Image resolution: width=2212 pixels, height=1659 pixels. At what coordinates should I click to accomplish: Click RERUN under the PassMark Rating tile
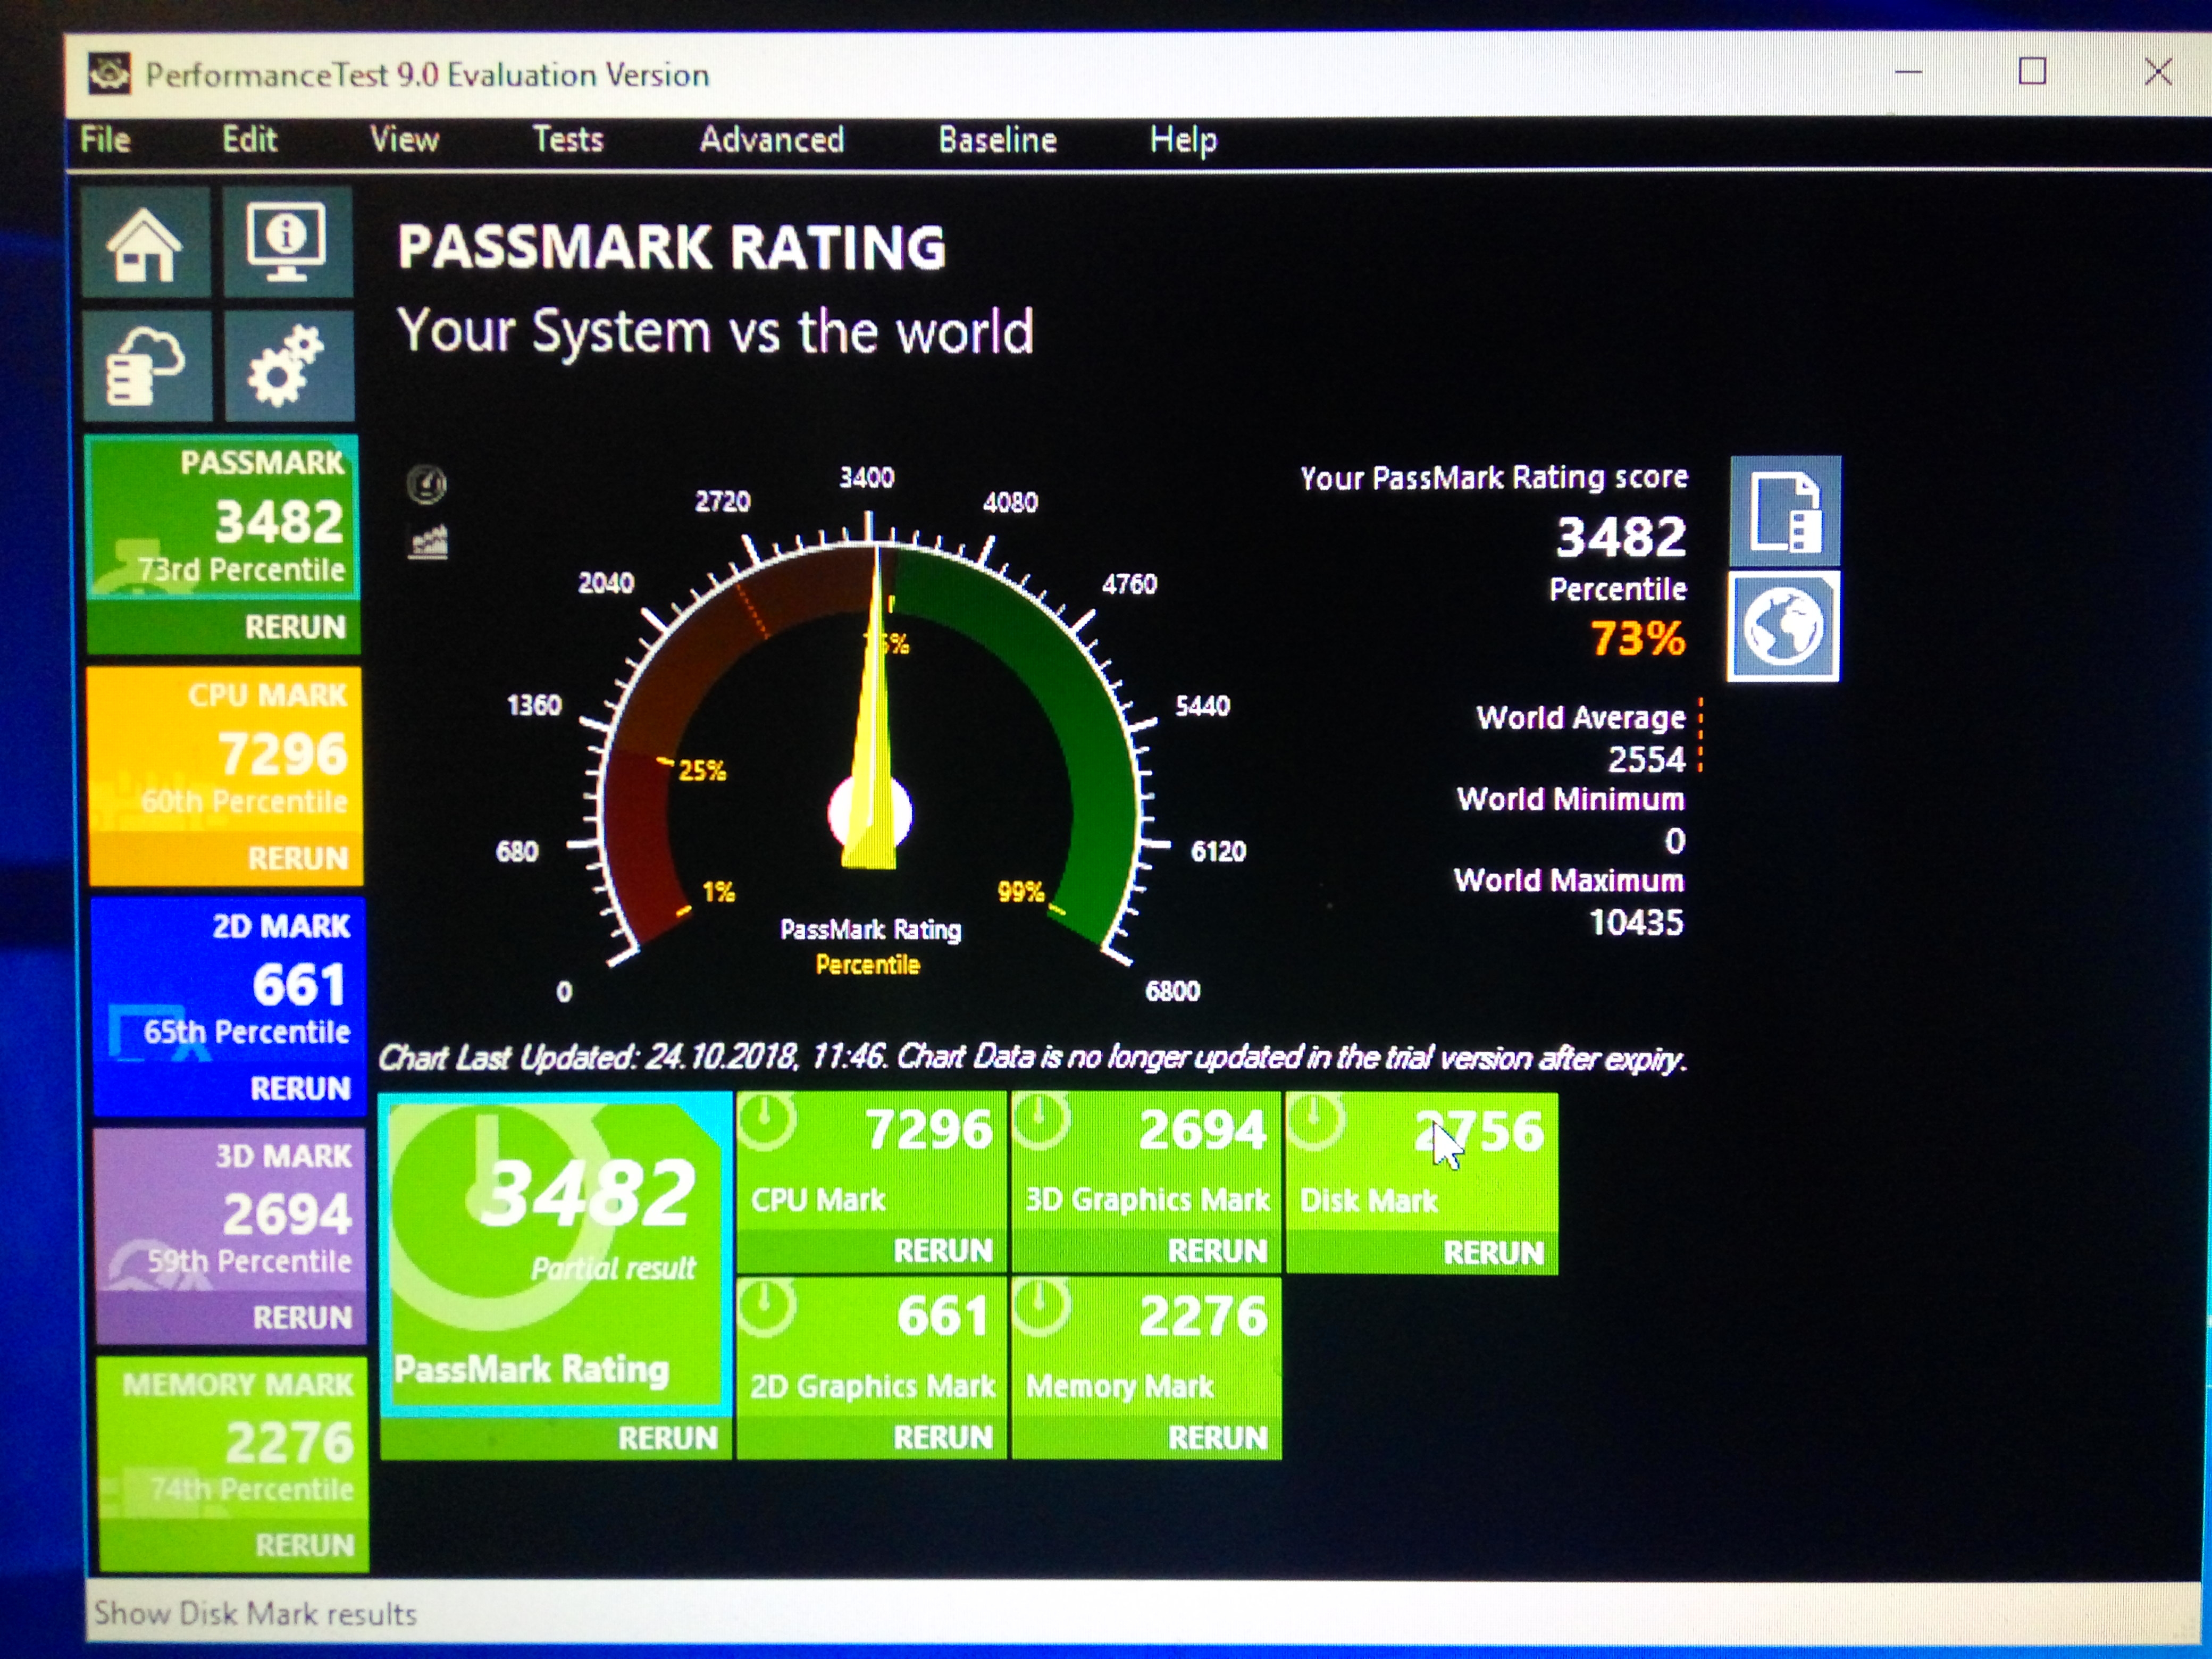click(x=667, y=1438)
